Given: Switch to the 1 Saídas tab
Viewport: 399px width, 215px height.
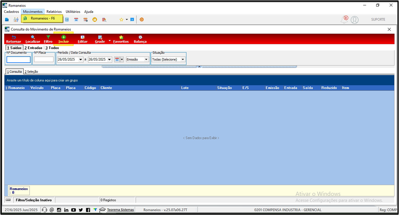Looking at the screenshot, I should [x=14, y=48].
